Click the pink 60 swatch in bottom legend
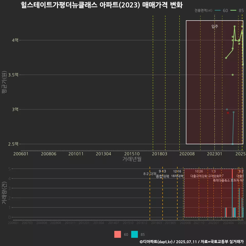246x246 pixels. point(118,234)
